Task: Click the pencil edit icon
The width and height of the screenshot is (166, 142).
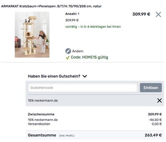Action: [68, 51]
